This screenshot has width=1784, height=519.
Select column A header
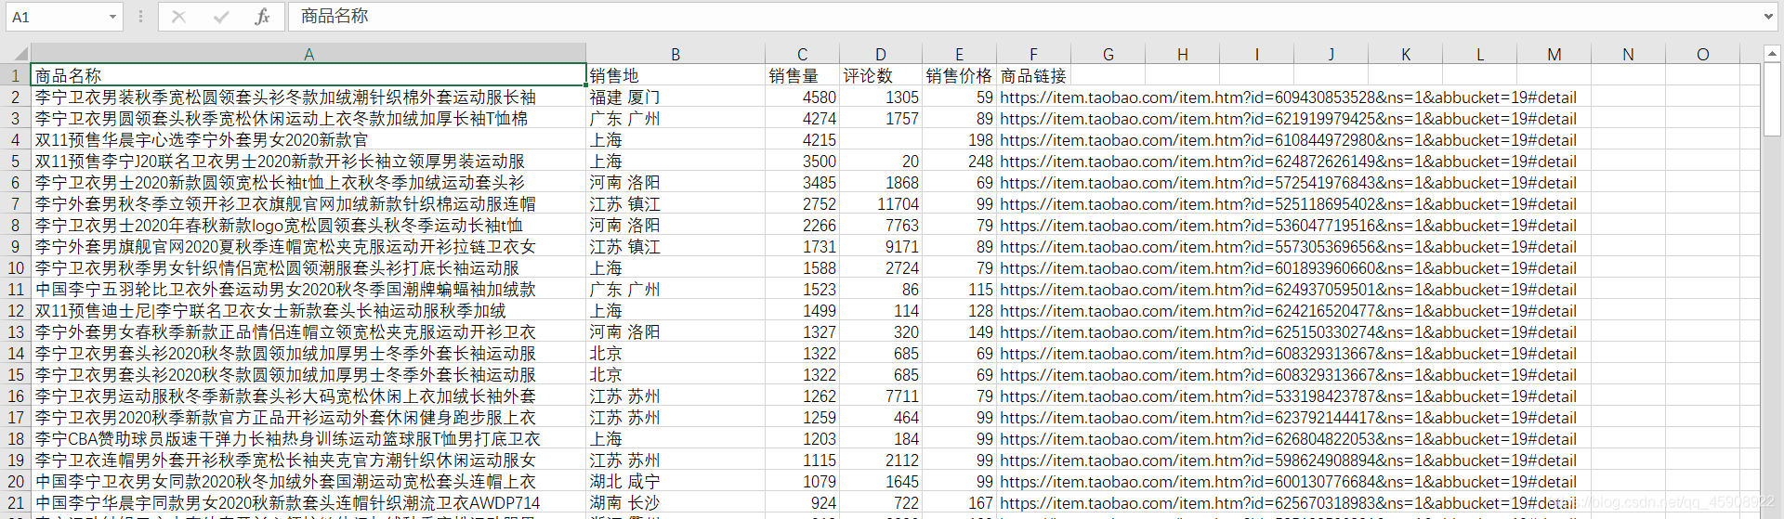(308, 54)
